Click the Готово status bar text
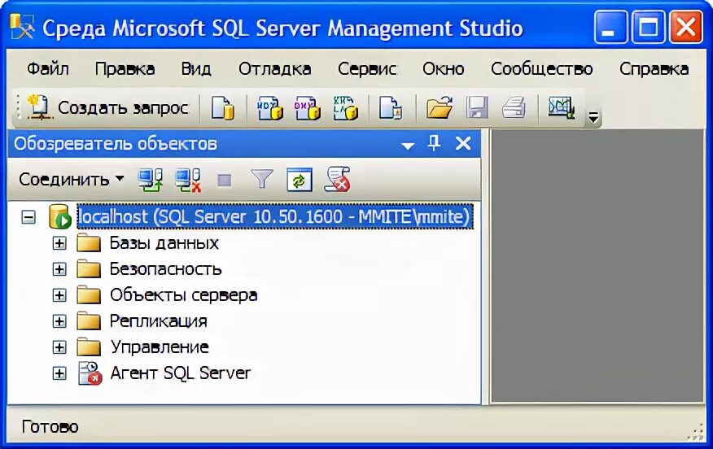The height and width of the screenshot is (449, 713). (50, 427)
